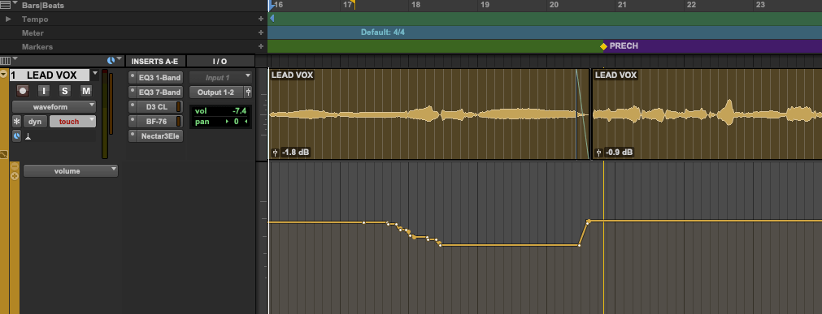This screenshot has height=314, width=822.
Task: Click the LEAD VOX track color strip arrow
Action: [4, 75]
